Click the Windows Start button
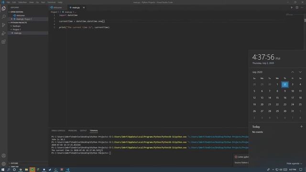306x172 pixels. [3, 170]
